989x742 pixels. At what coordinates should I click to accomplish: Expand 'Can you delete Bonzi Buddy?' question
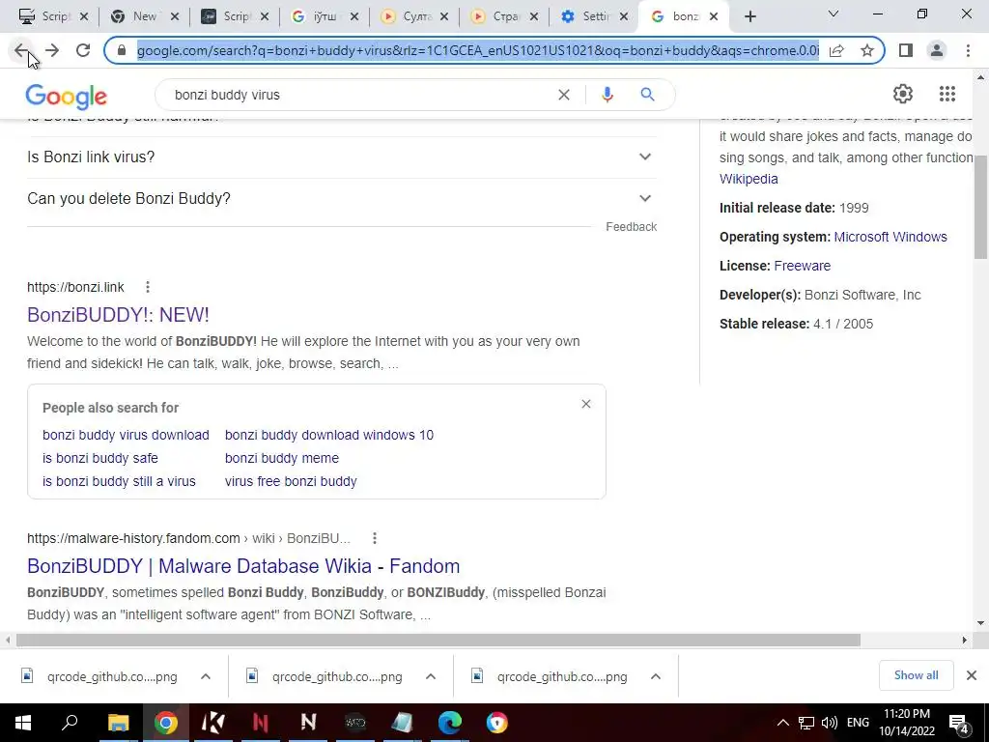coord(342,199)
